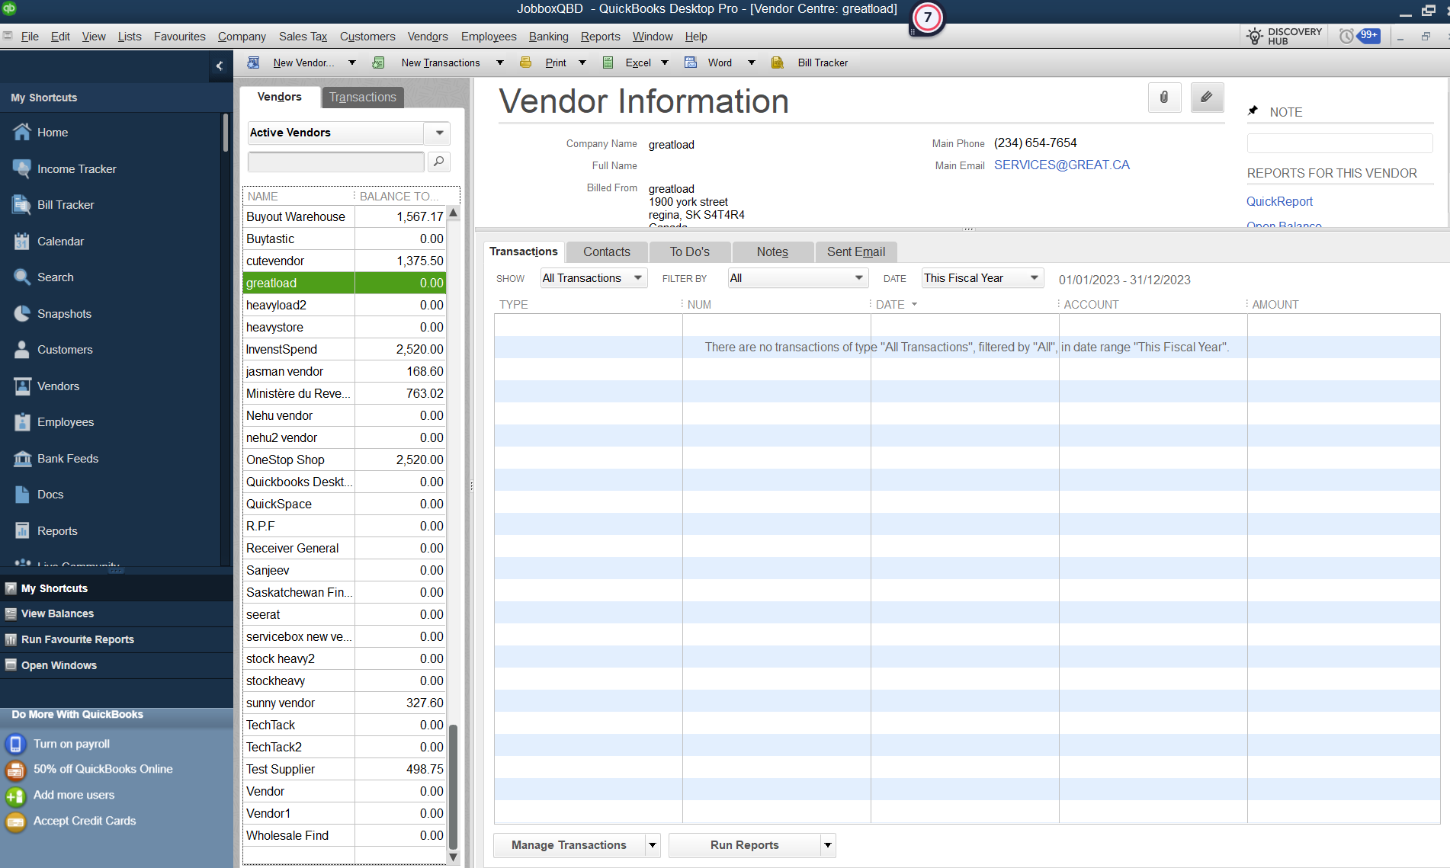The image size is (1450, 868).
Task: Expand the Print dropdown arrow
Action: tap(582, 62)
